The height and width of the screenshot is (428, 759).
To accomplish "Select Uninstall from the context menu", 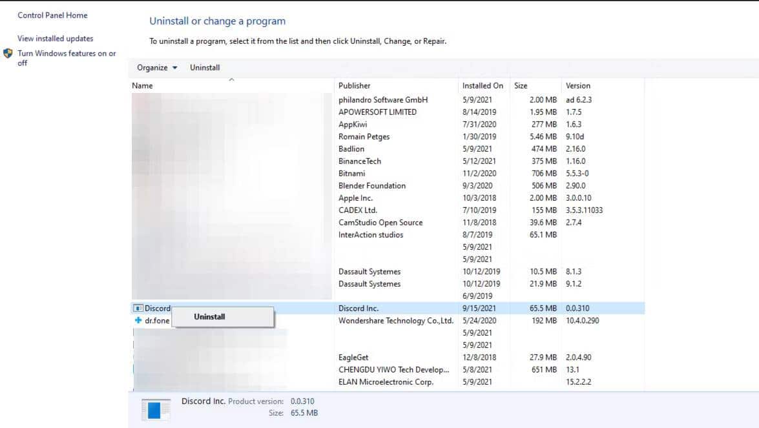I will [x=209, y=316].
